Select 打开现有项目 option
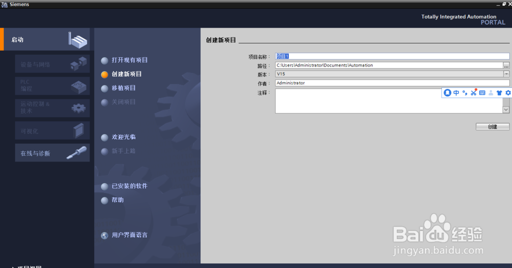This screenshot has width=512, height=268. click(x=124, y=60)
